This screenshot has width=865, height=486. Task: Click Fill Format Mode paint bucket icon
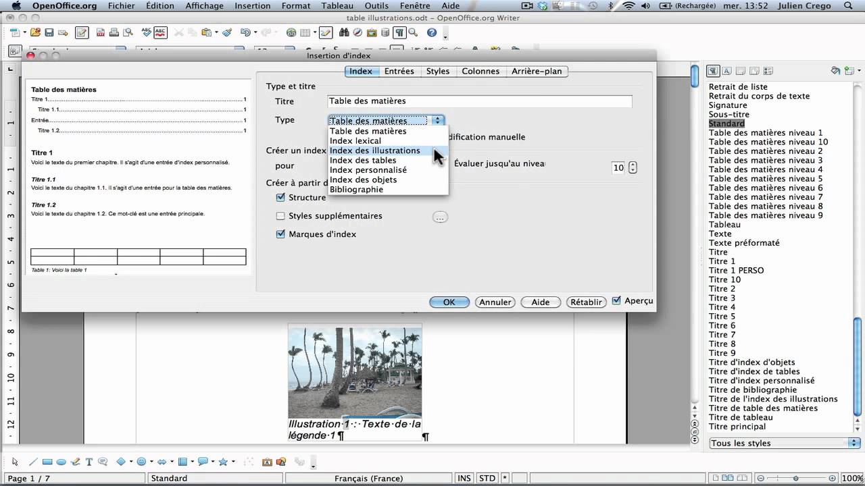point(836,70)
